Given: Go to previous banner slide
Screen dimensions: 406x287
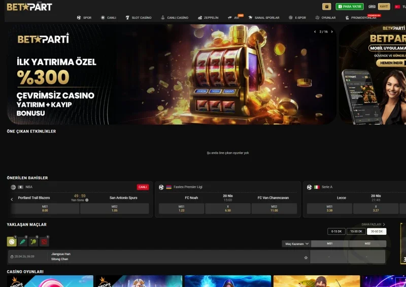Looking at the screenshot, I should point(315,31).
